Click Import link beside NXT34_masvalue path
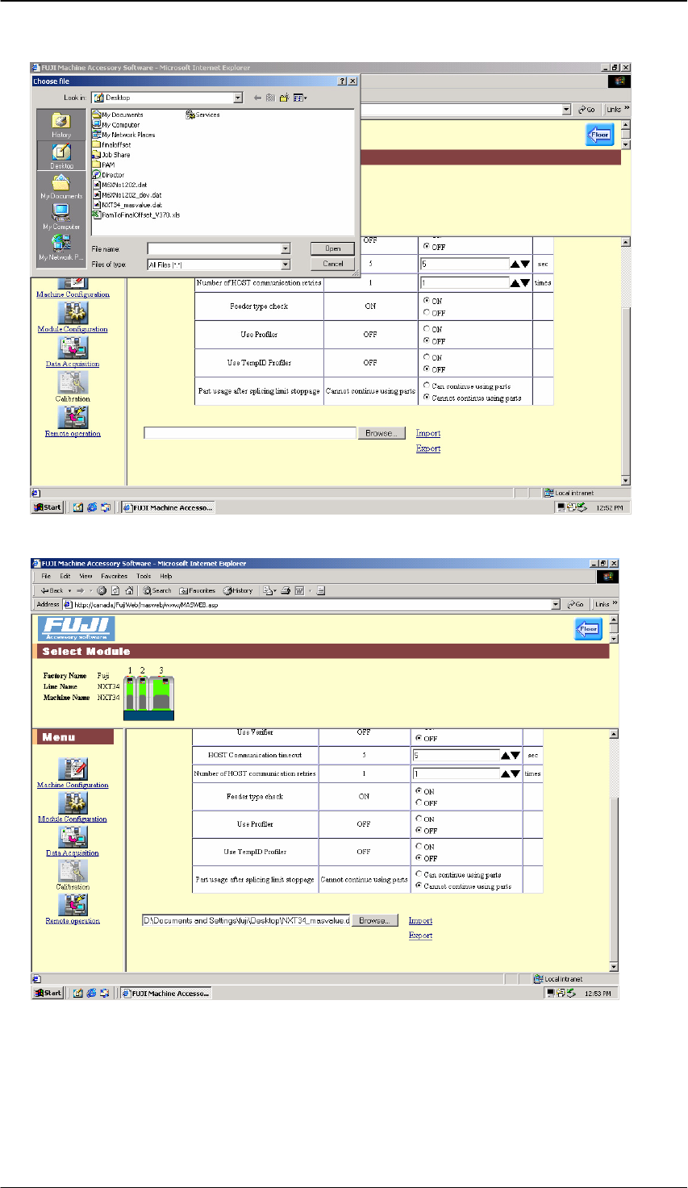The image size is (688, 1188). 420,920
